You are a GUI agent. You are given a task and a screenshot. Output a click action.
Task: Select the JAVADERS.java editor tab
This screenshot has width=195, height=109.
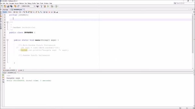pyautogui.click(x=18, y=9)
